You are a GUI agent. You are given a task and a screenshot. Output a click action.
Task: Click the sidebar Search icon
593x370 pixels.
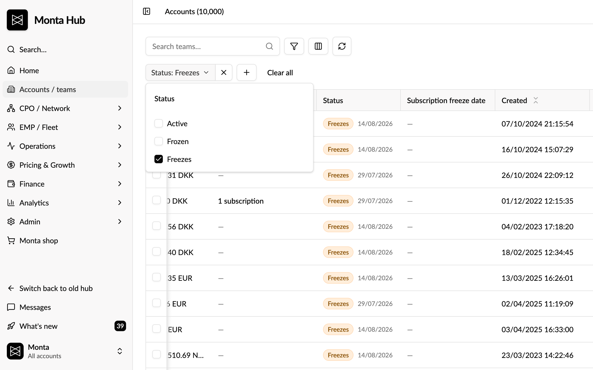click(11, 49)
